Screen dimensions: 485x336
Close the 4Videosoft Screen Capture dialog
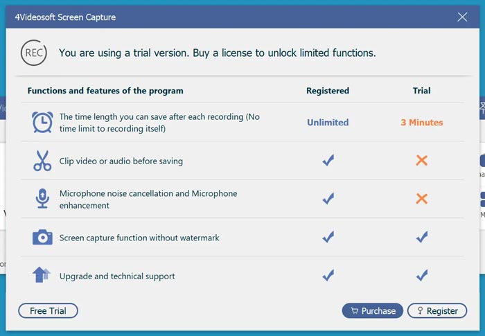click(x=463, y=17)
